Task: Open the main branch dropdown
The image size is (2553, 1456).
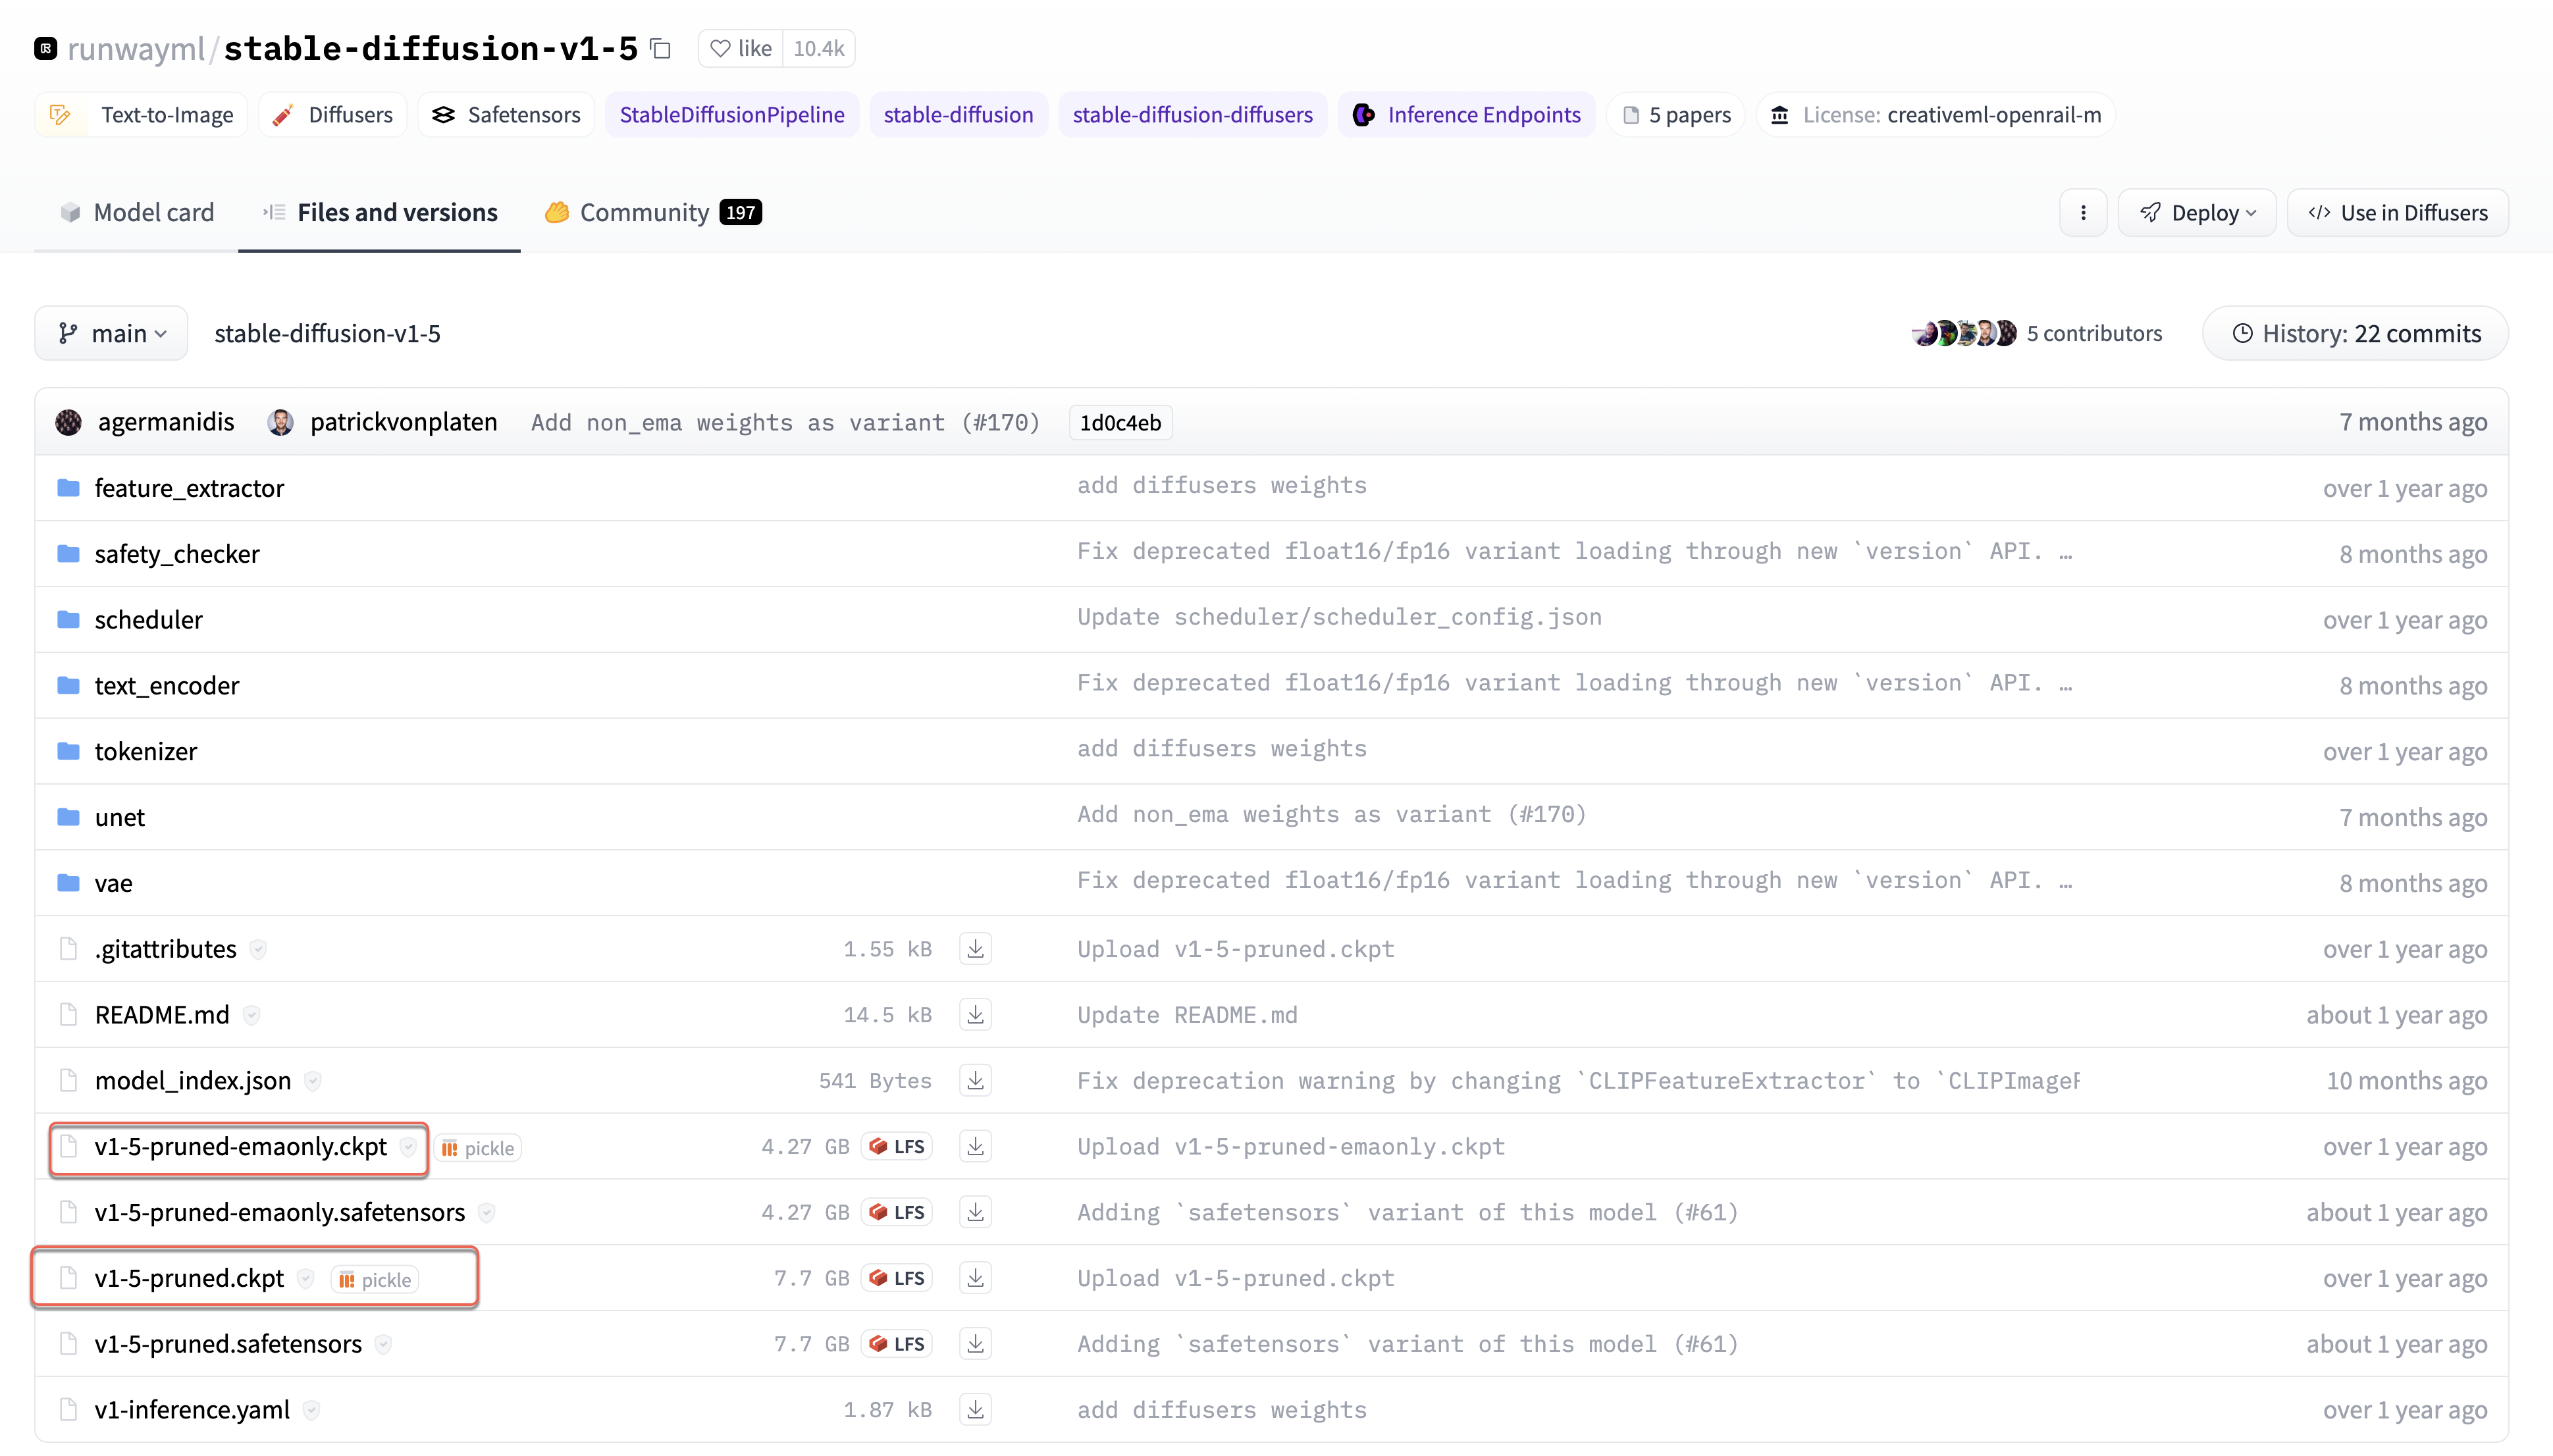Action: (111, 333)
